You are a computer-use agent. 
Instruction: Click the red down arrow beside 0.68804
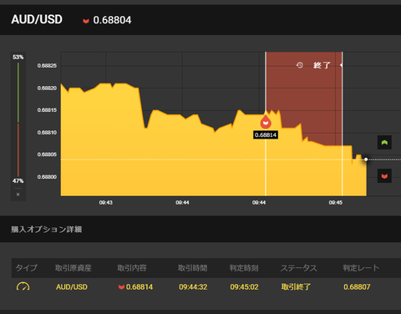point(86,21)
